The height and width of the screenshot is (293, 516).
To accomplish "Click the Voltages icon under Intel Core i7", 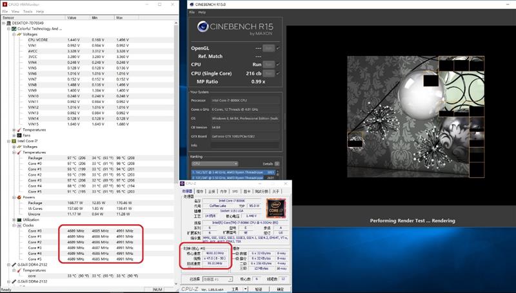I will [x=19, y=147].
